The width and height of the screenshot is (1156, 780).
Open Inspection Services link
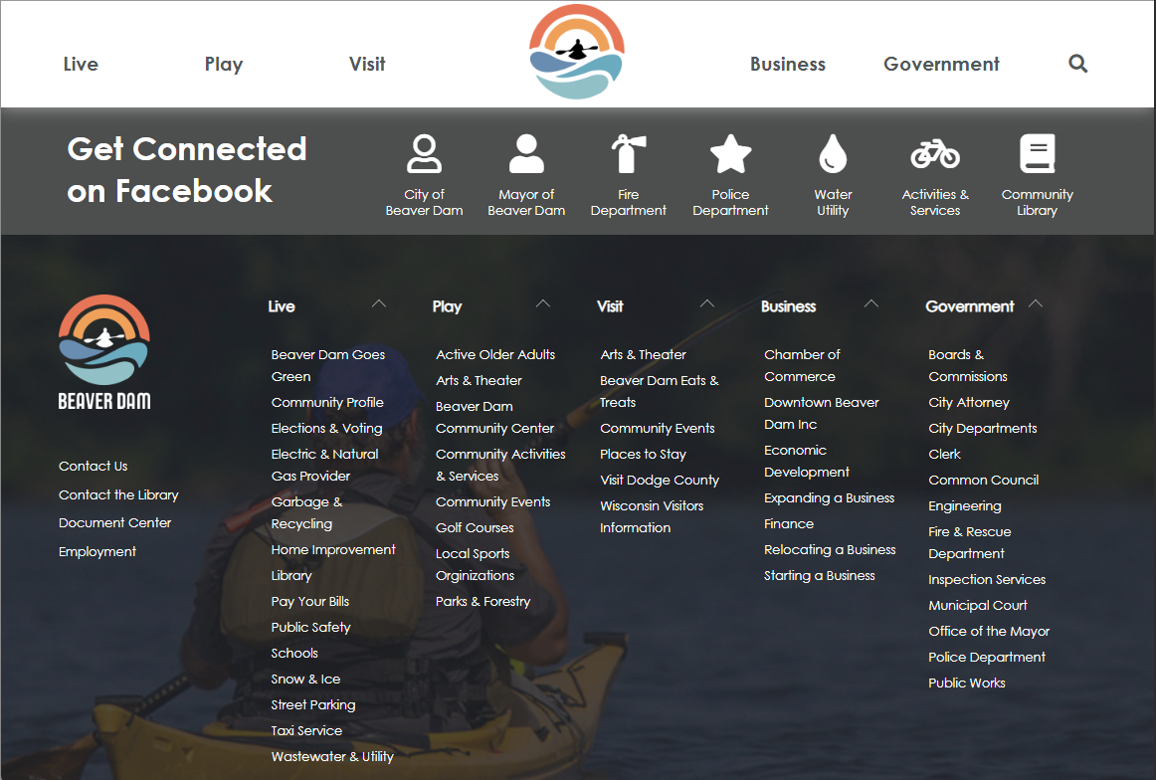[987, 579]
